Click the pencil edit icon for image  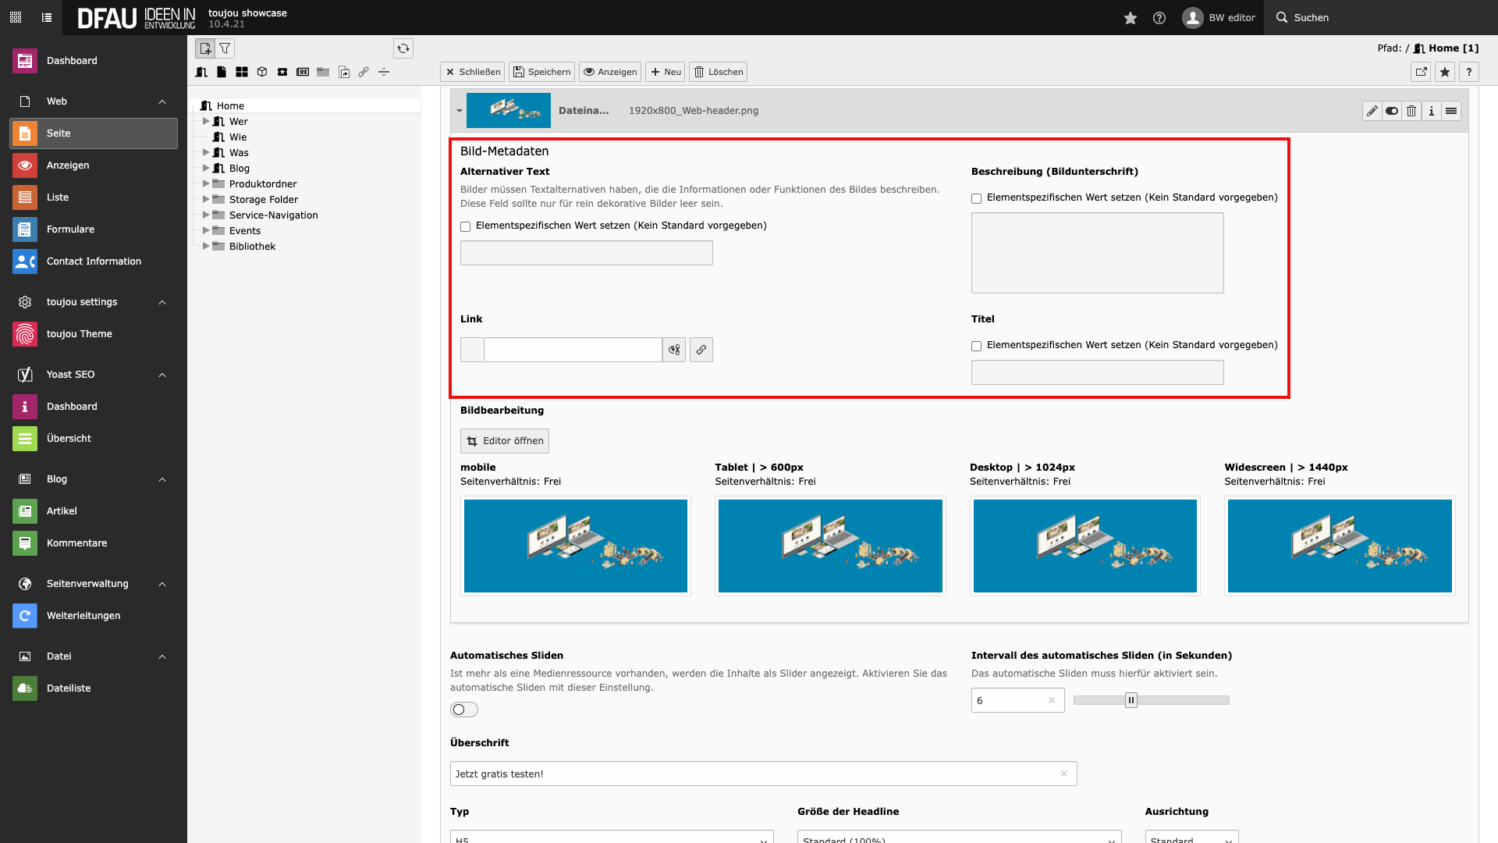pos(1372,111)
